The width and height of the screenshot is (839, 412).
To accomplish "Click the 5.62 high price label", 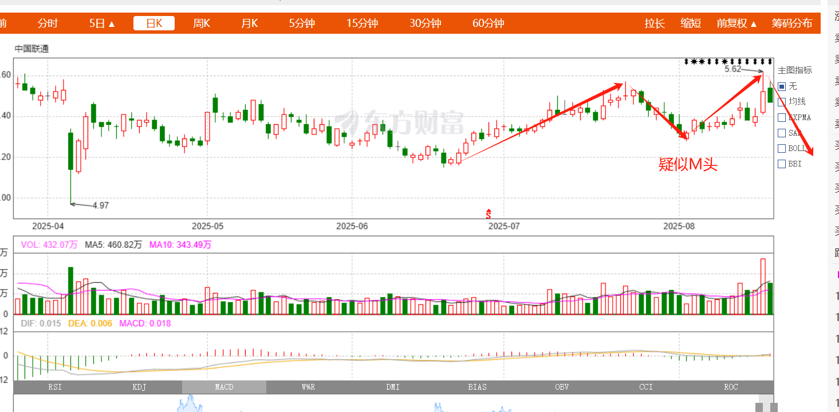I will [732, 69].
